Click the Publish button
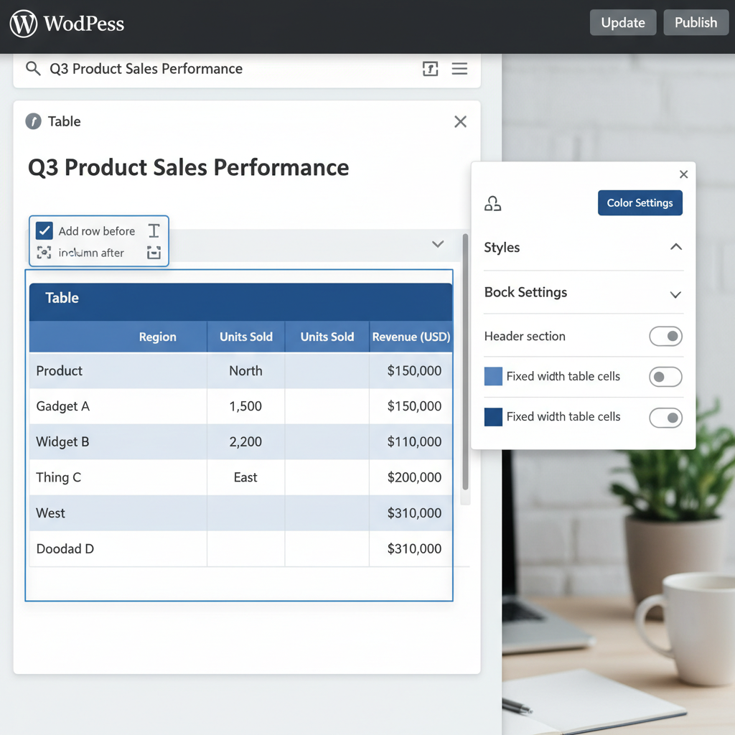 (696, 22)
